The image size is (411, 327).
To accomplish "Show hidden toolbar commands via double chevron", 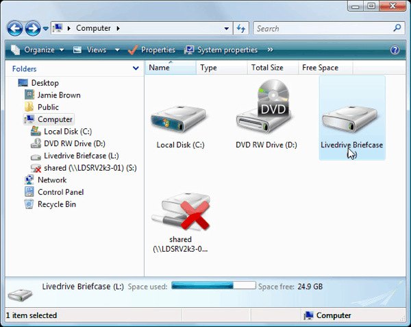I will click(x=270, y=50).
